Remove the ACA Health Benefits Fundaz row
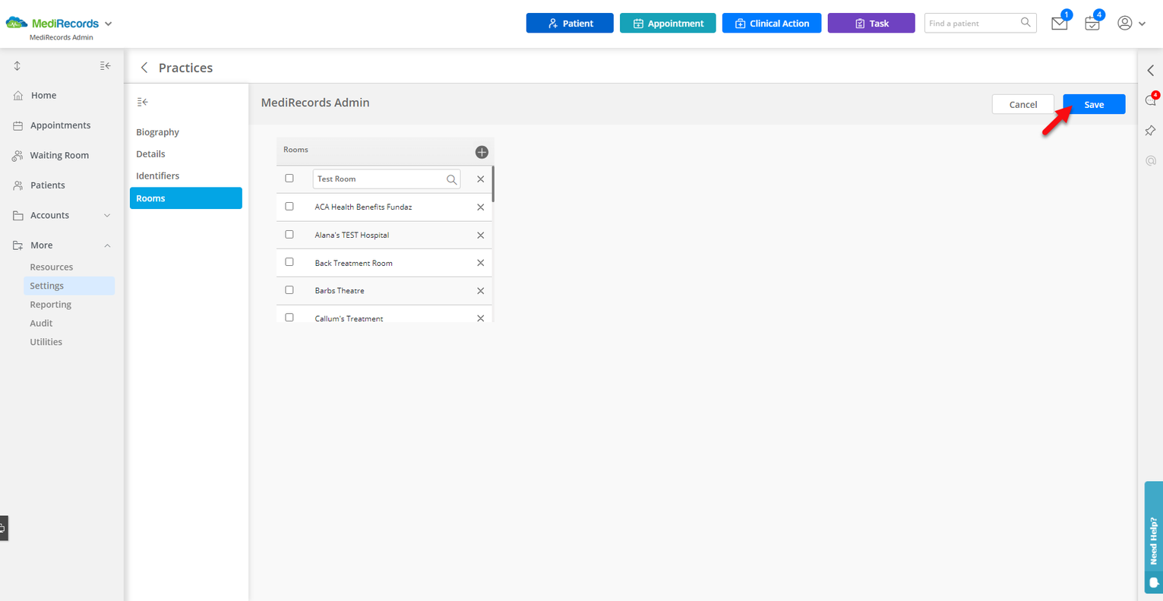The image size is (1163, 601). click(x=480, y=207)
